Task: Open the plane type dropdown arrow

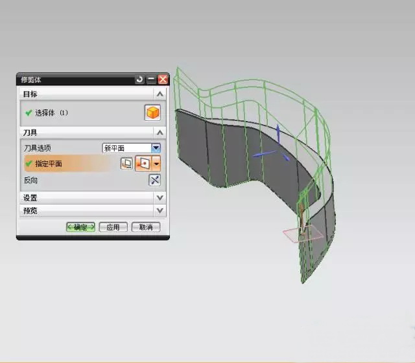Action: click(156, 164)
